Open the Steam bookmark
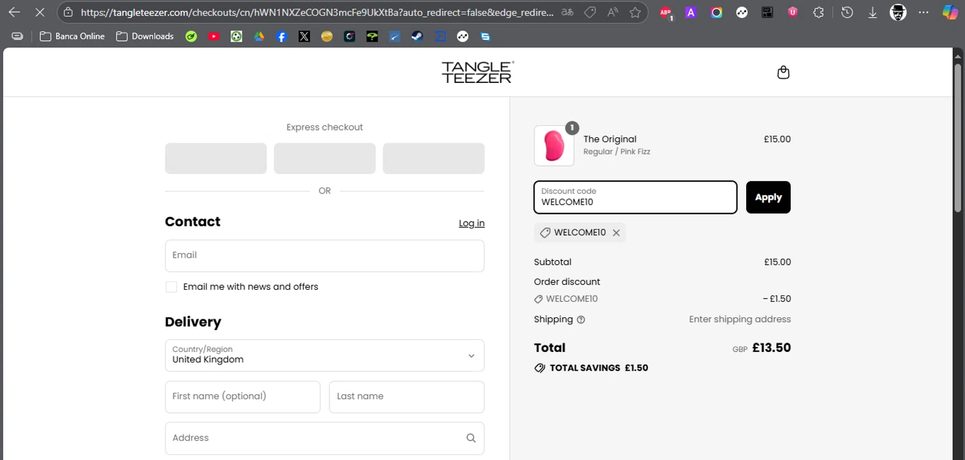This screenshot has width=965, height=460. coord(417,37)
